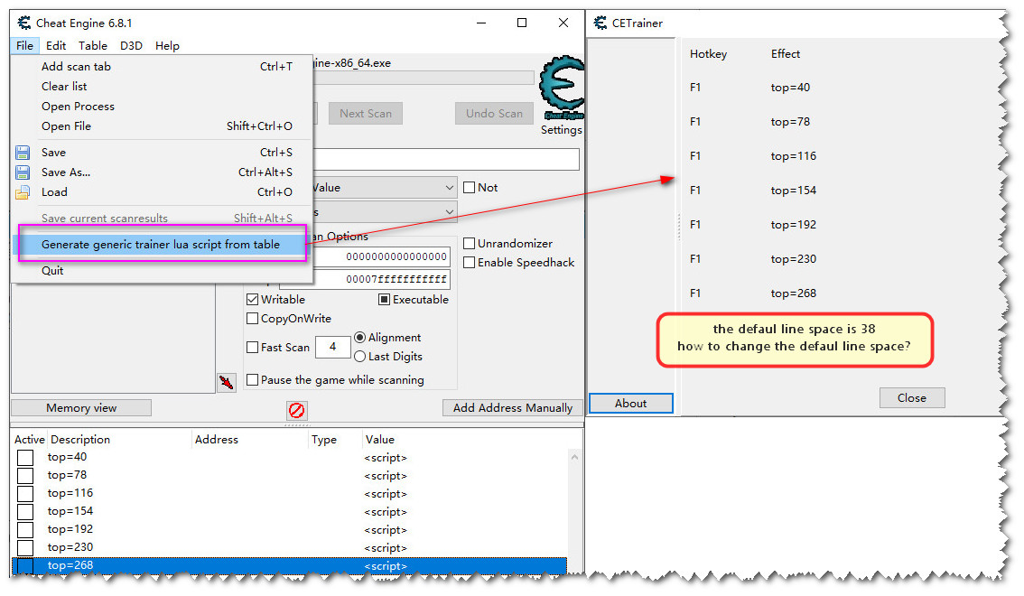Enable the CopyOnWrite checkbox
This screenshot has width=1024, height=596.
[253, 319]
